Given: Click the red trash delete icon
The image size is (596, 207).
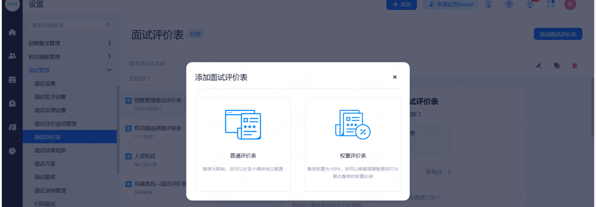Looking at the screenshot, I should (x=575, y=66).
